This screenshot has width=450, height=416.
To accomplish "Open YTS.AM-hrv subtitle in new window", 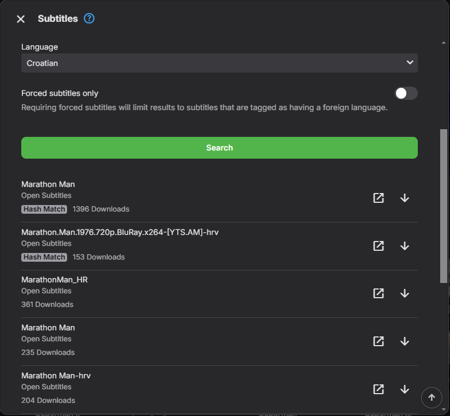I will pos(379,246).
